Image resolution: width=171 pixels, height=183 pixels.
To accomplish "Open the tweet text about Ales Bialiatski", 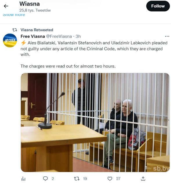I will pyautogui.click(x=94, y=54).
